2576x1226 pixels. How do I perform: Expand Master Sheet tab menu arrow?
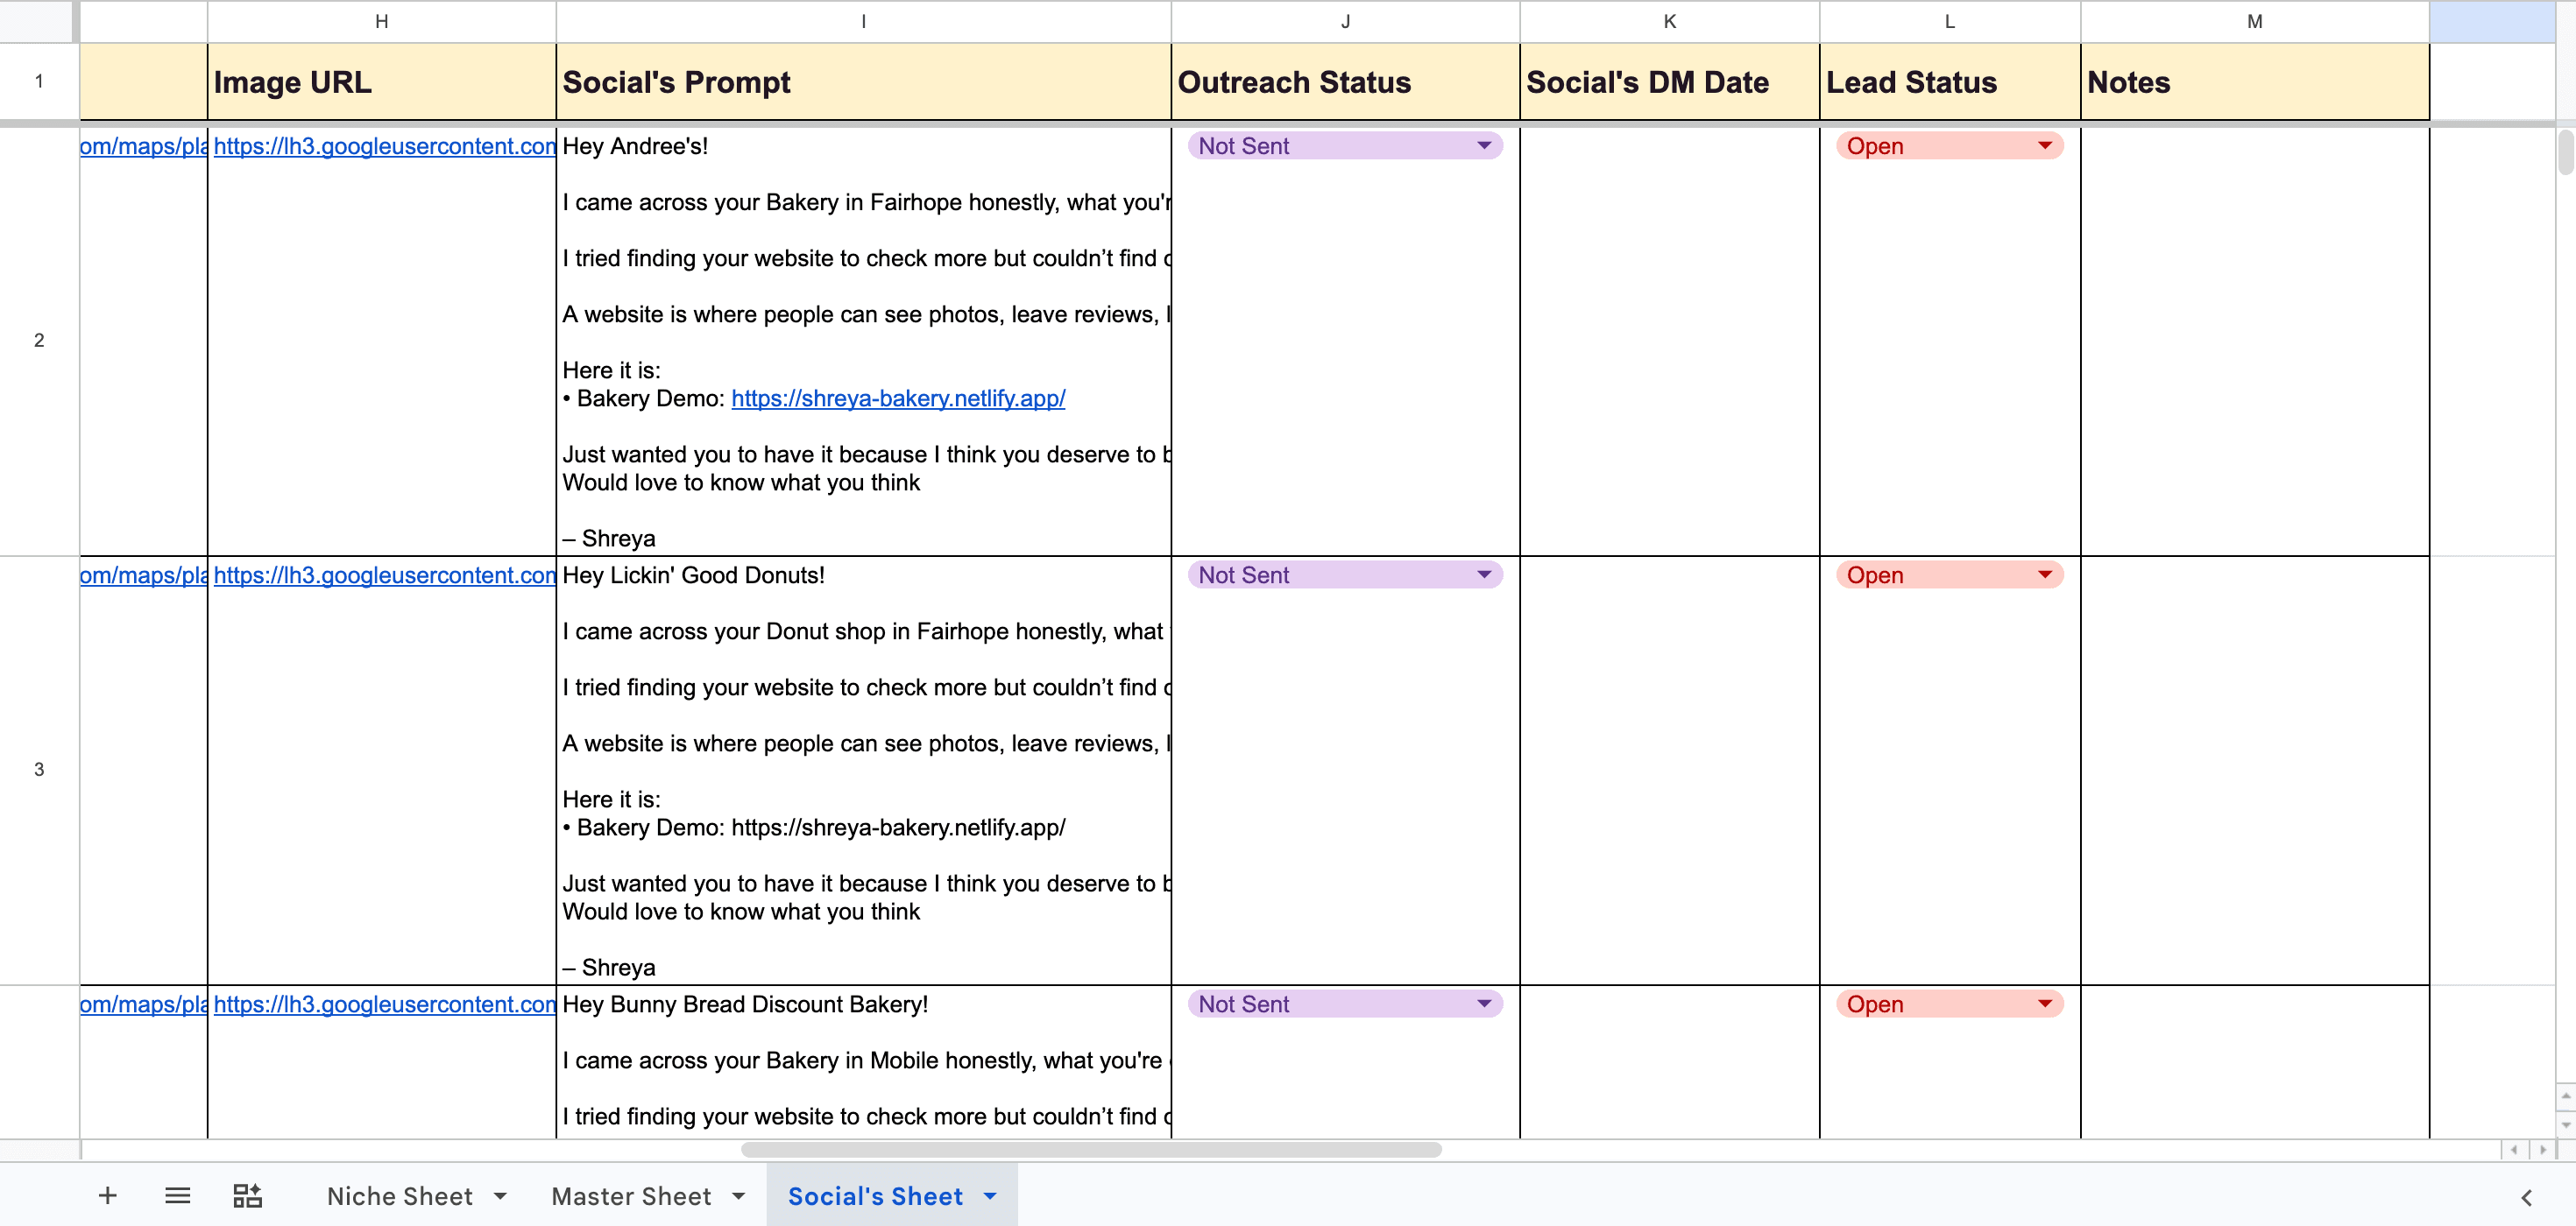[x=738, y=1196]
